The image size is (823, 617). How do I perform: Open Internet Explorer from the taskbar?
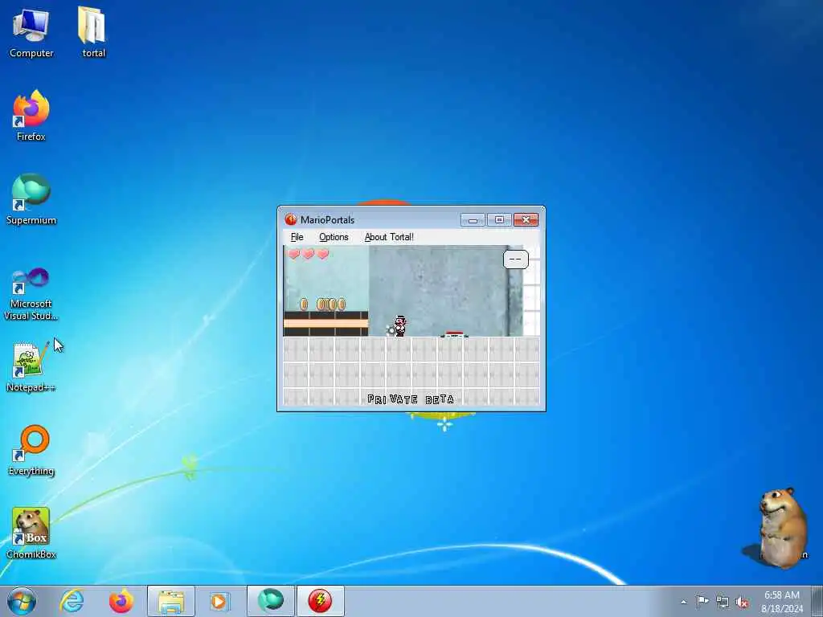point(72,601)
